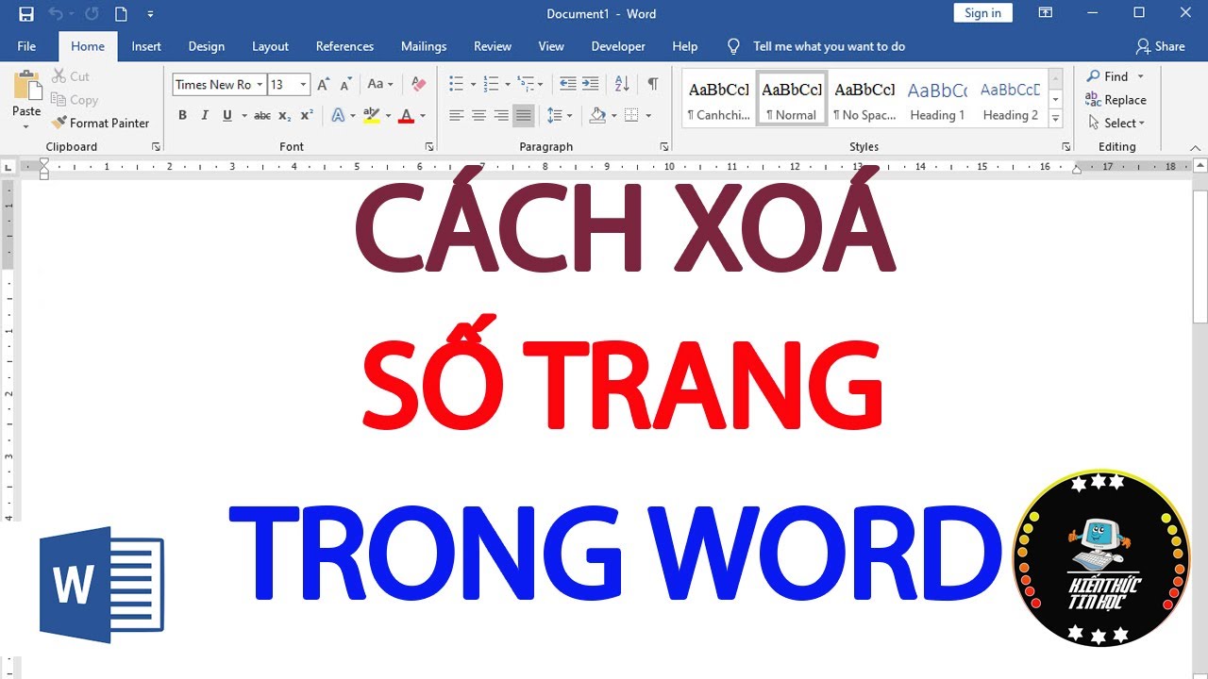The height and width of the screenshot is (679, 1208).
Task: Apply the red font color
Action: pos(407,116)
